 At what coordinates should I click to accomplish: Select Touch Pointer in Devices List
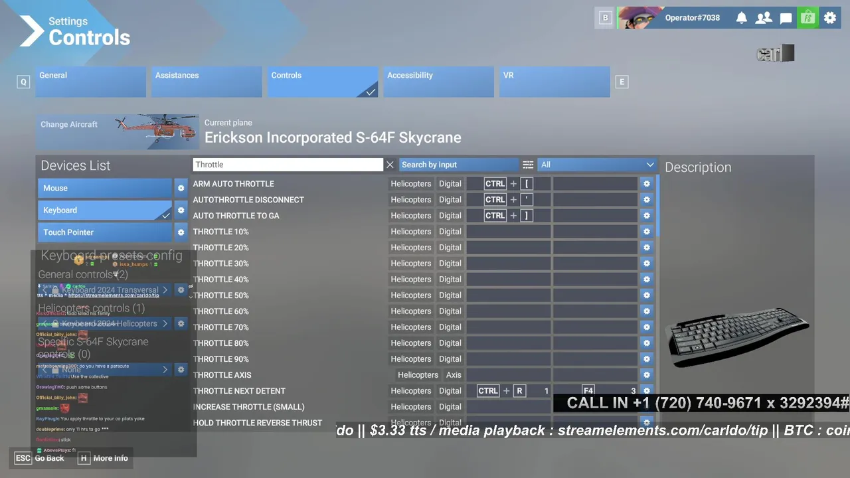click(105, 232)
